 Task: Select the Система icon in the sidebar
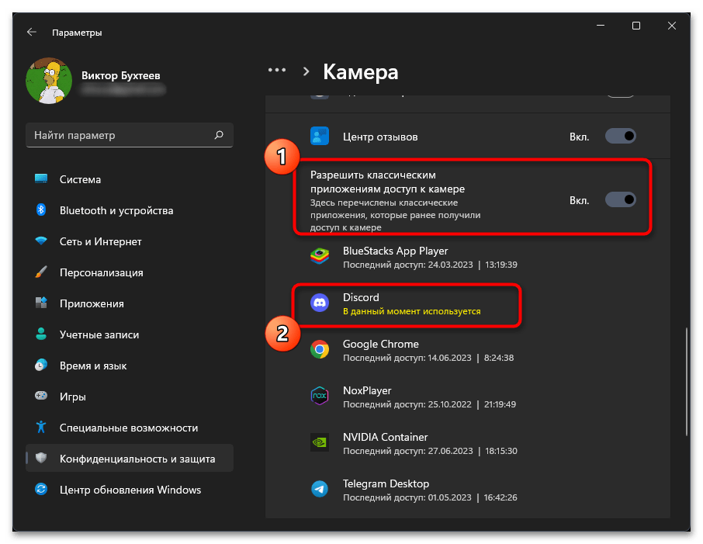pyautogui.click(x=41, y=179)
